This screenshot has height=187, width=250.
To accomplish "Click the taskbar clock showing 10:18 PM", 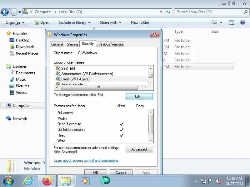I will coord(234,181).
